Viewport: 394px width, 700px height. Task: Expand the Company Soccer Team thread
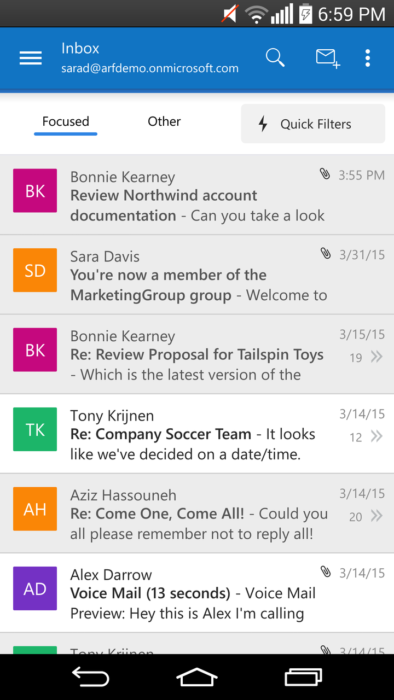click(376, 436)
